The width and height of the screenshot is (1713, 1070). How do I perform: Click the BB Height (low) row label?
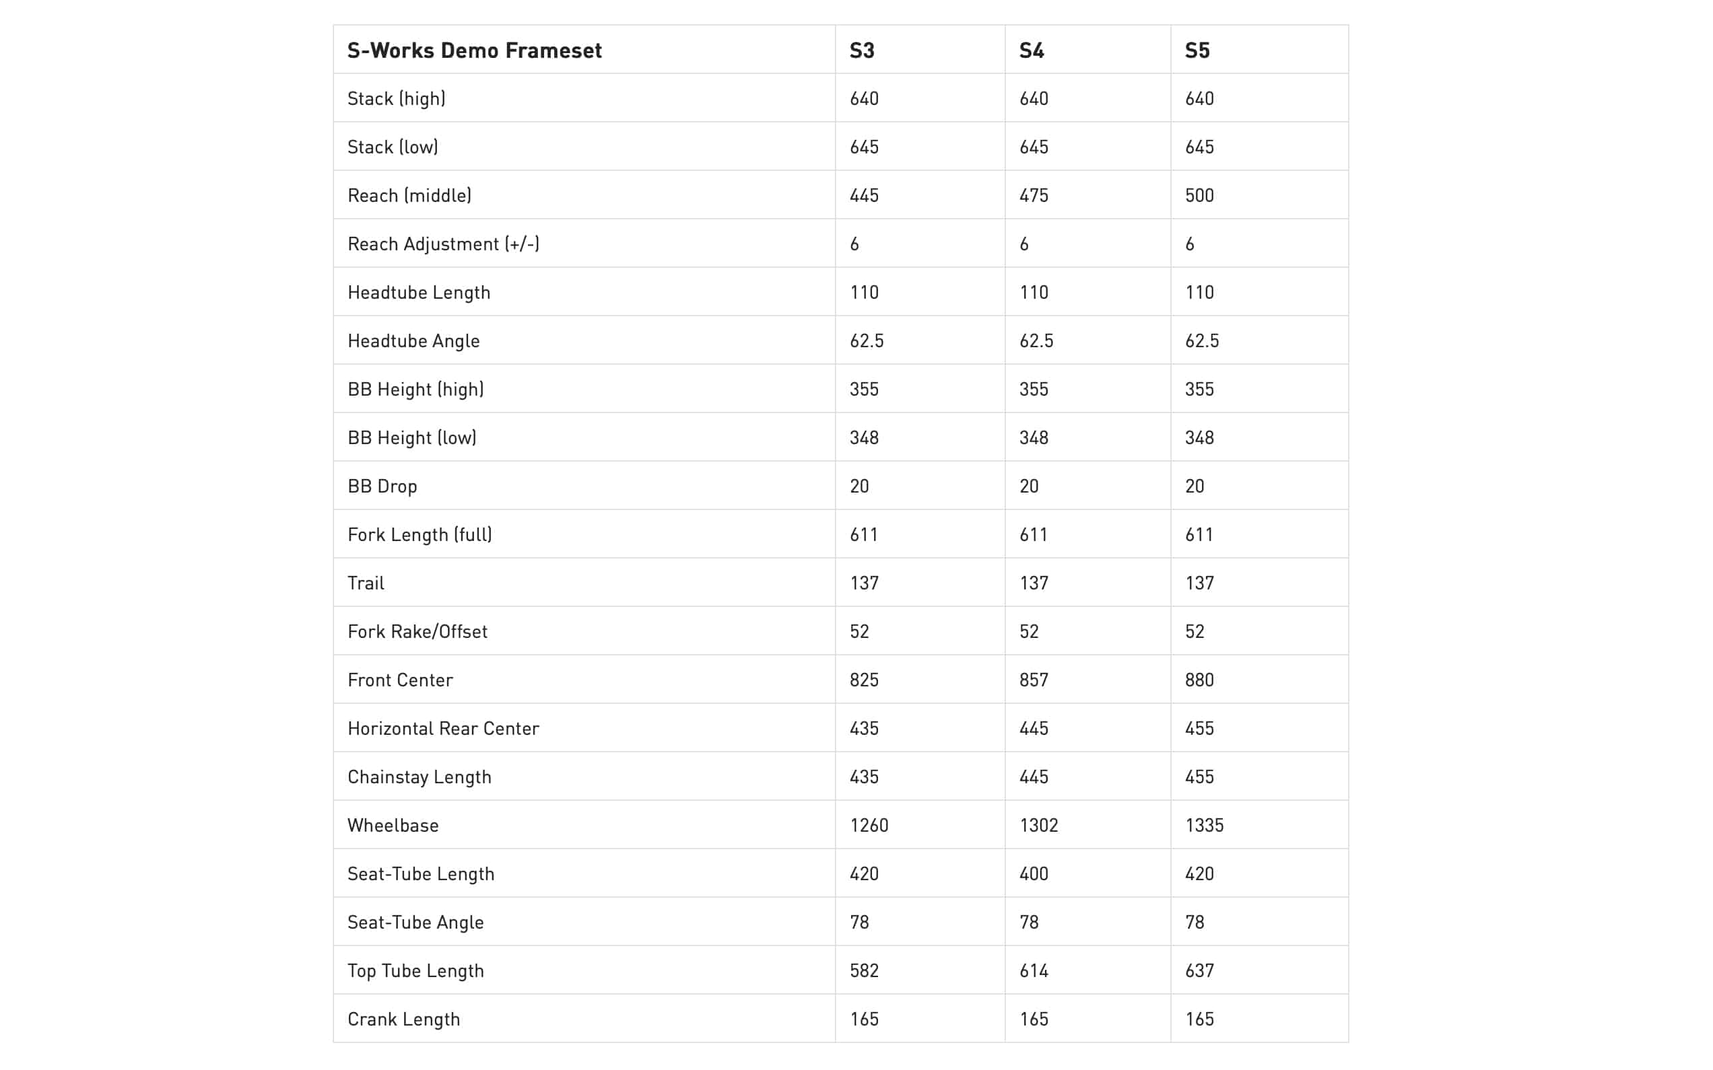pos(412,438)
